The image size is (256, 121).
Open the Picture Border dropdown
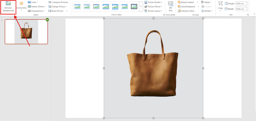[x=153, y=2]
